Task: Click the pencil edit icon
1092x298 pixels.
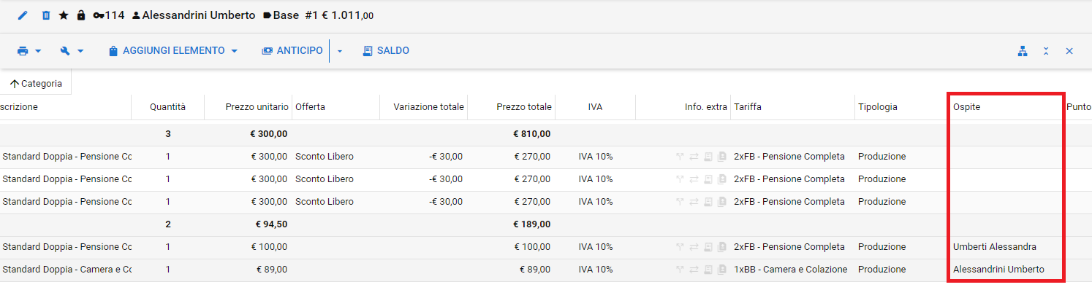Action: coord(22,15)
